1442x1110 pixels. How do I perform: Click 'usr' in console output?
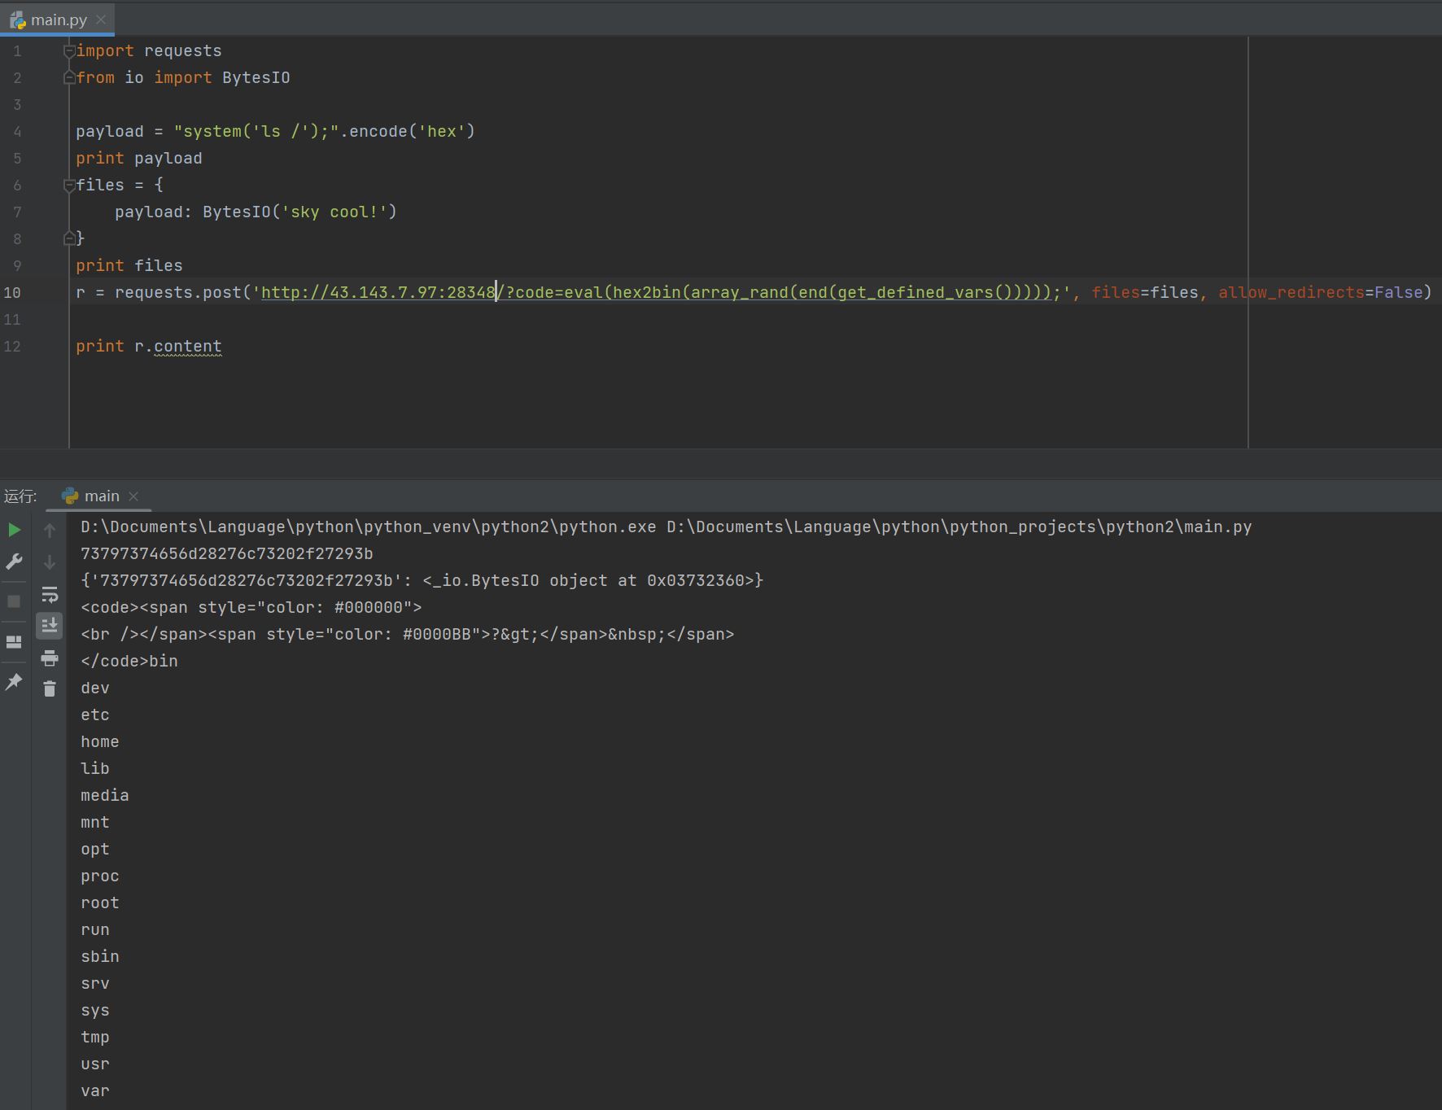[95, 1064]
